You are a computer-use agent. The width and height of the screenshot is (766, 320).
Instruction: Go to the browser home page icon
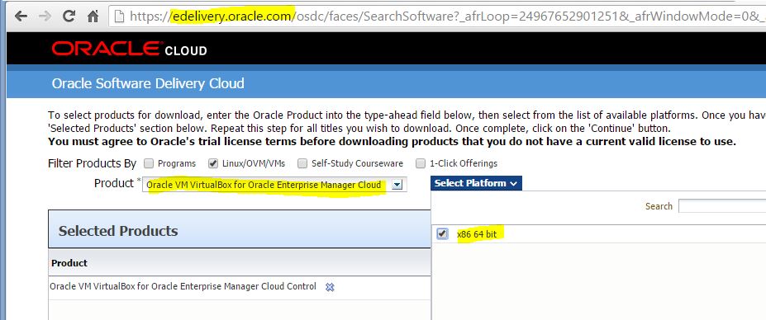click(93, 16)
